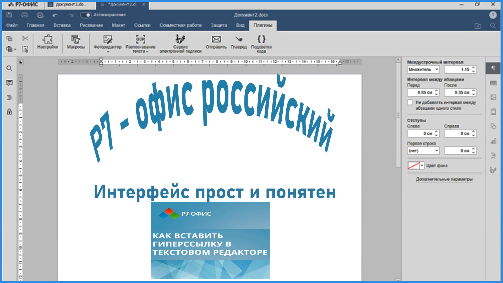Open the lock protection panel in the sidebar

click(9, 112)
